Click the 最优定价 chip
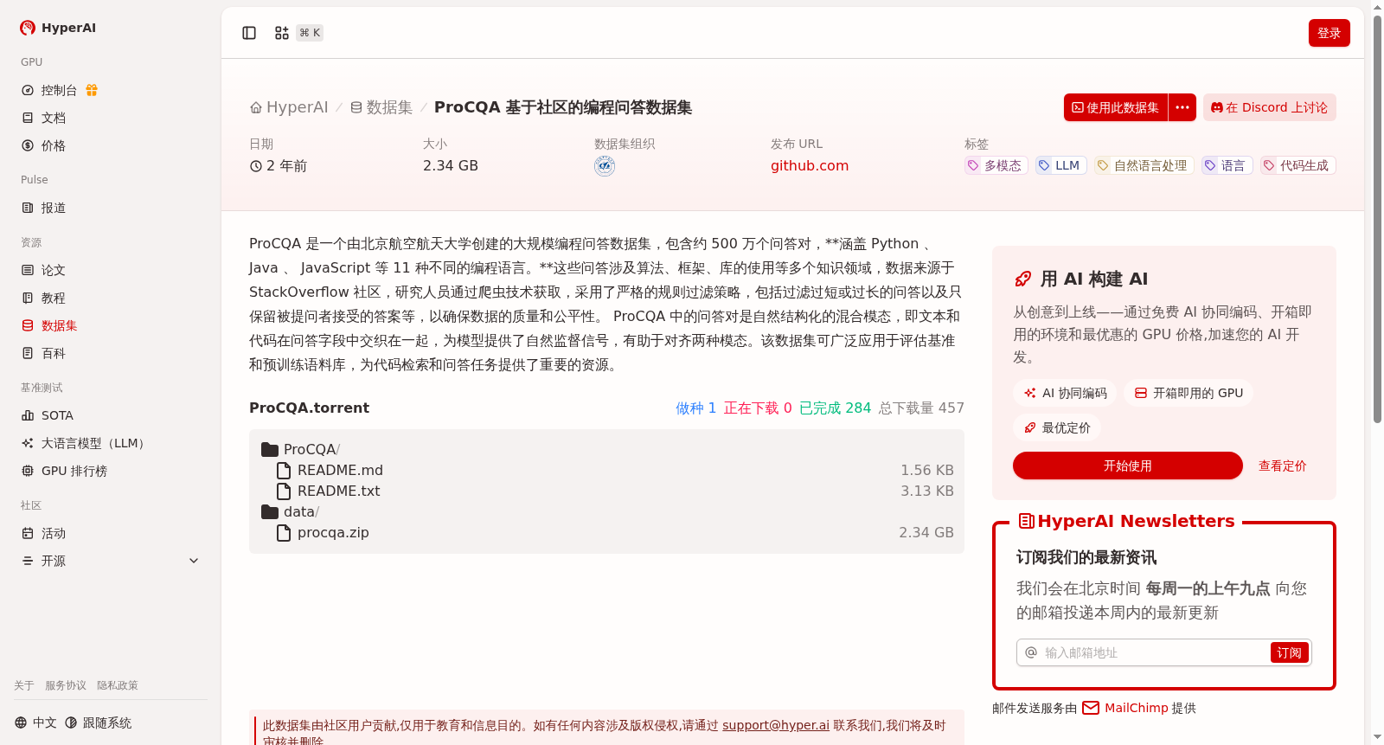 click(1057, 427)
